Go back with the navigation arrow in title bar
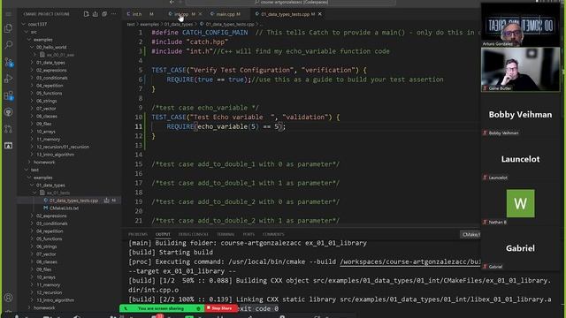This screenshot has width=566, height=318. pos(172,2)
